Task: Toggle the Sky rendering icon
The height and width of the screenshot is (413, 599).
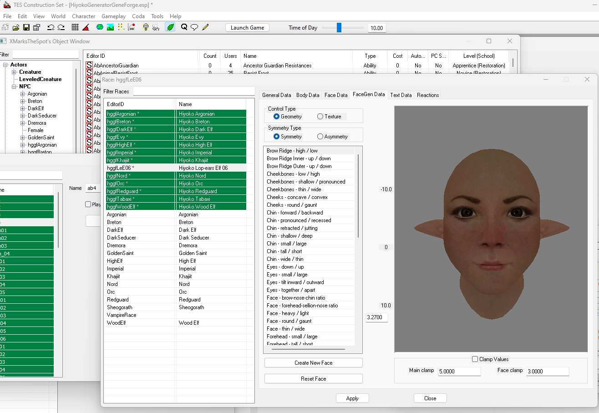Action: (156, 27)
